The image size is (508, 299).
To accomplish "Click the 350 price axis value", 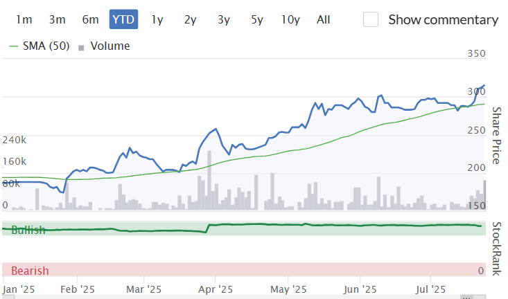I will pyautogui.click(x=476, y=53).
